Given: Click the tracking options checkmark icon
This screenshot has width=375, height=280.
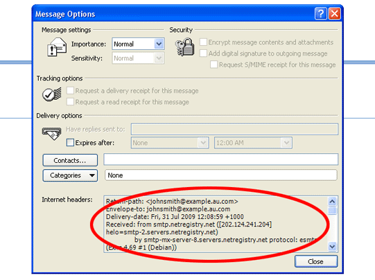Looking at the screenshot, I should (52, 94).
